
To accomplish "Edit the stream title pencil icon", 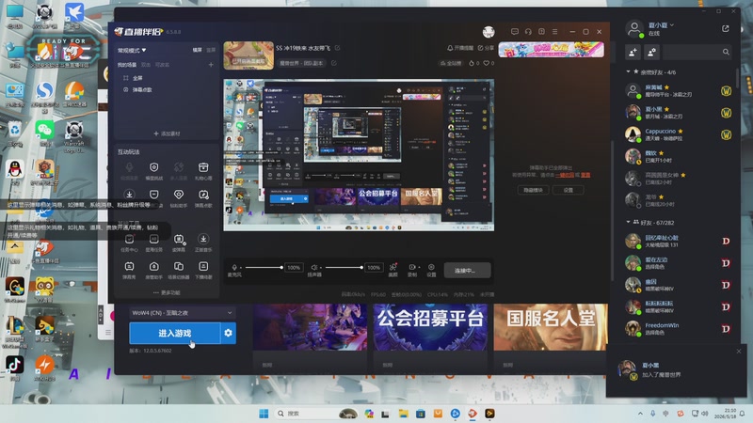I will (x=337, y=48).
